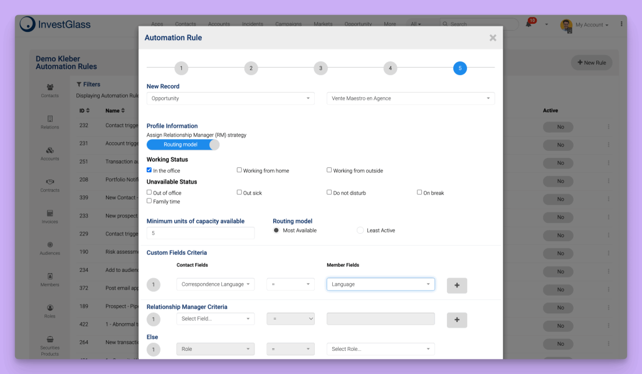Enable the Do not disturb status

[329, 192]
